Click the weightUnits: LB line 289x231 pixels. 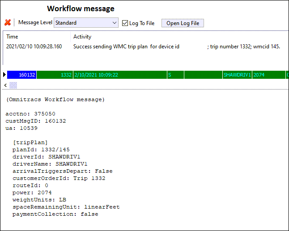(x=39, y=200)
